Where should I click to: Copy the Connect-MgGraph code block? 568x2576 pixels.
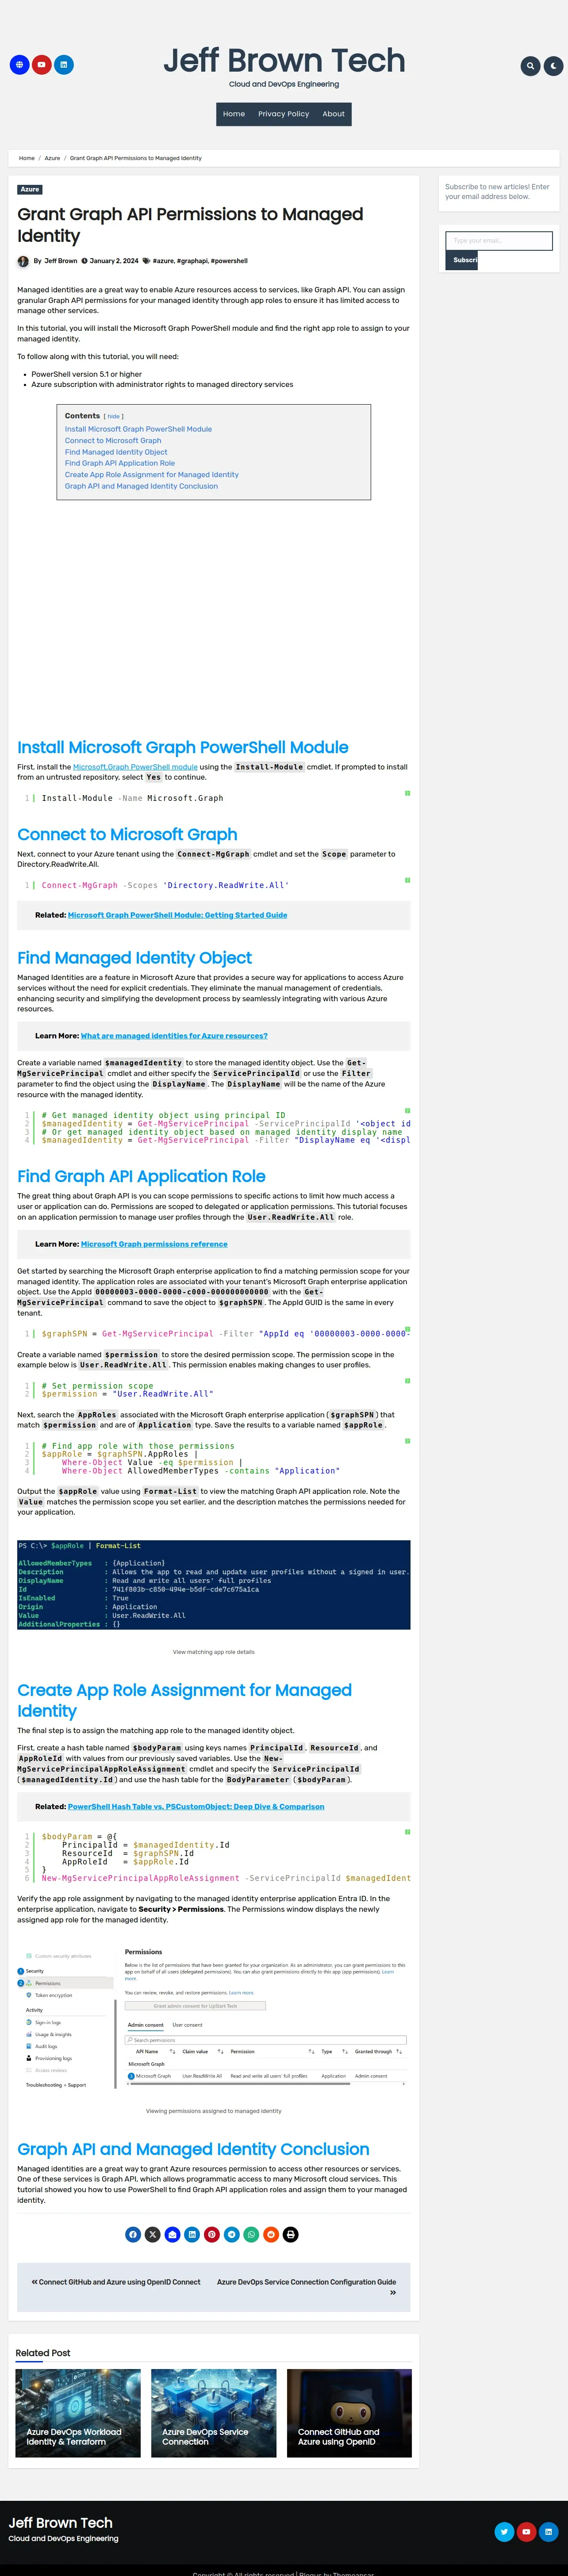pos(407,880)
